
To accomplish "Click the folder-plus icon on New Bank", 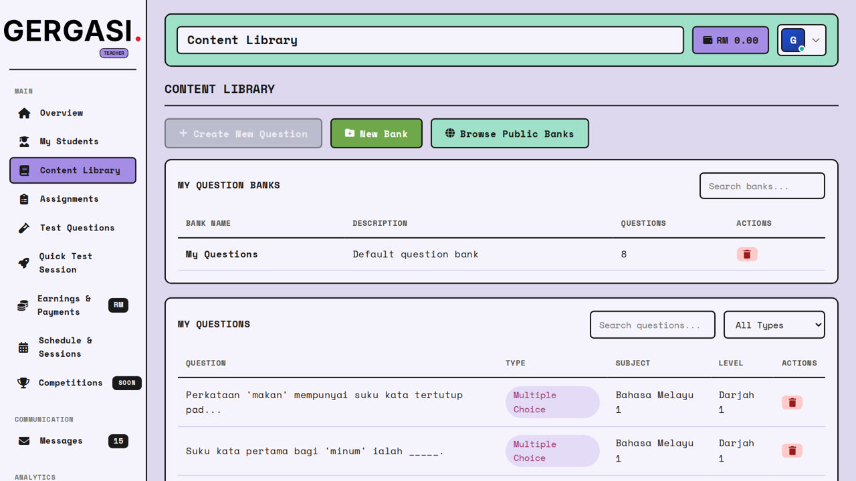I will coord(350,134).
